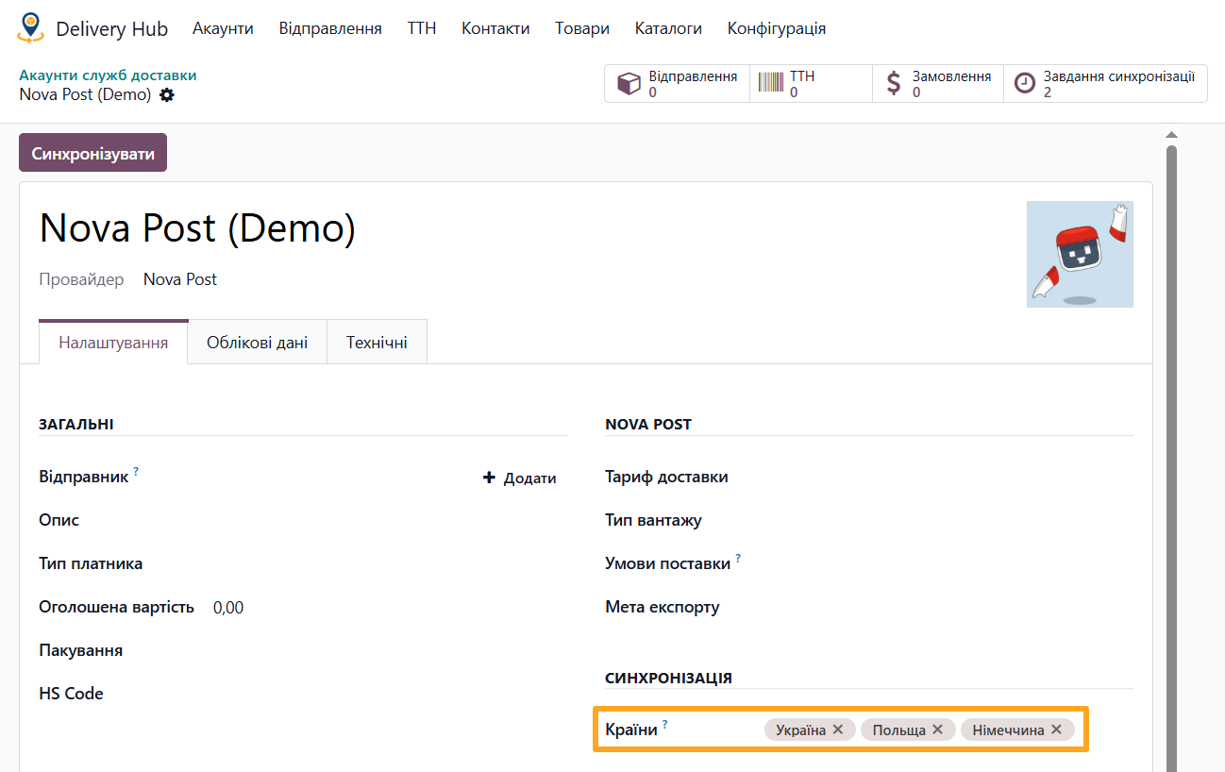The image size is (1225, 772).
Task: Open the ТТН menu in navbar
Action: point(422,28)
